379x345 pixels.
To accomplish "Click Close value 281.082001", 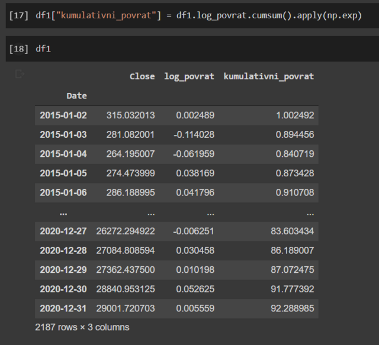I will coord(130,135).
